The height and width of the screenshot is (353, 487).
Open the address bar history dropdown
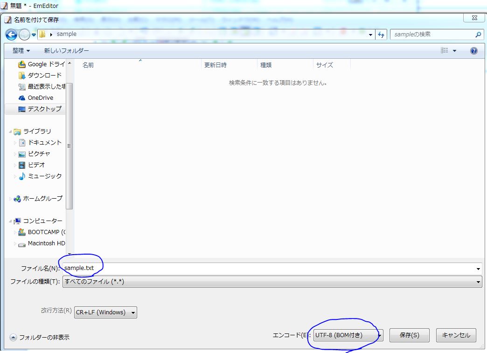click(x=370, y=35)
